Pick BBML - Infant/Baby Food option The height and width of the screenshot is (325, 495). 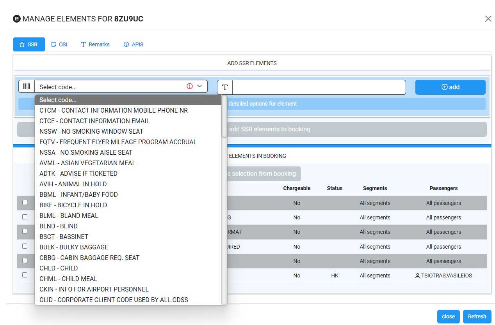coord(128,195)
